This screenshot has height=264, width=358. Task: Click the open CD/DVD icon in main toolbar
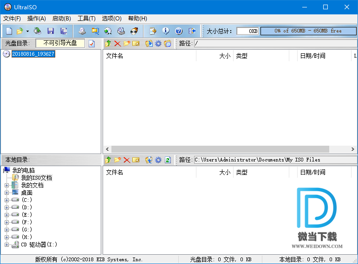[37, 31]
